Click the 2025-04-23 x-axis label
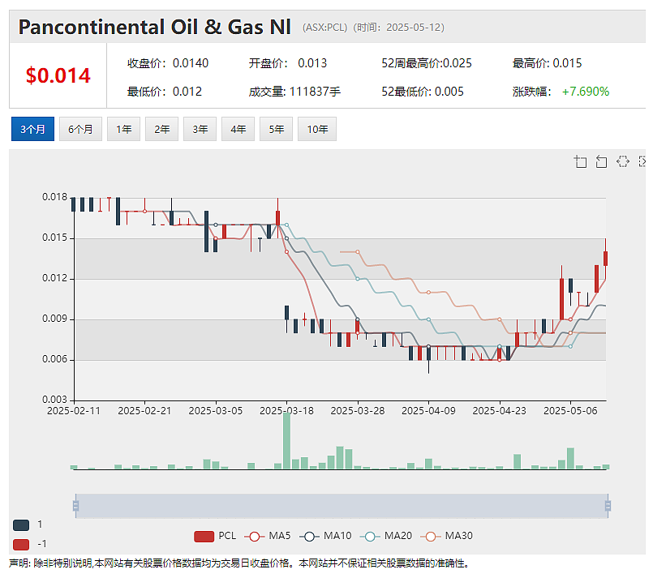653x578 pixels. coord(500,411)
